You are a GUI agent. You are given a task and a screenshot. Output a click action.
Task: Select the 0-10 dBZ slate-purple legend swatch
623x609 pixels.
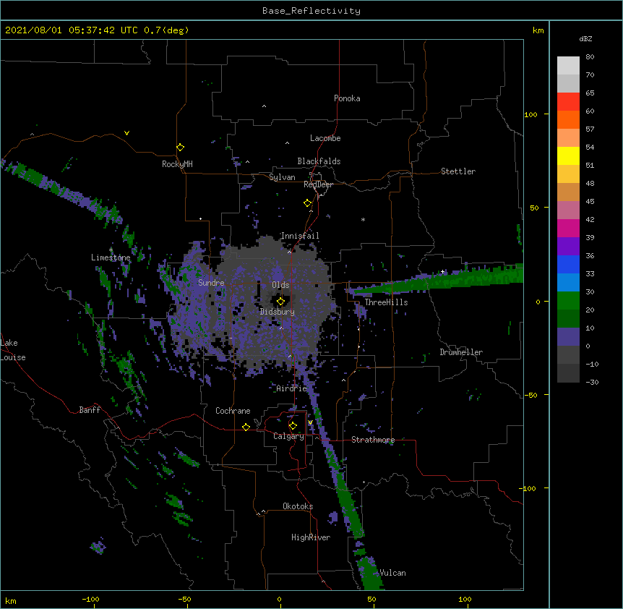coord(568,337)
